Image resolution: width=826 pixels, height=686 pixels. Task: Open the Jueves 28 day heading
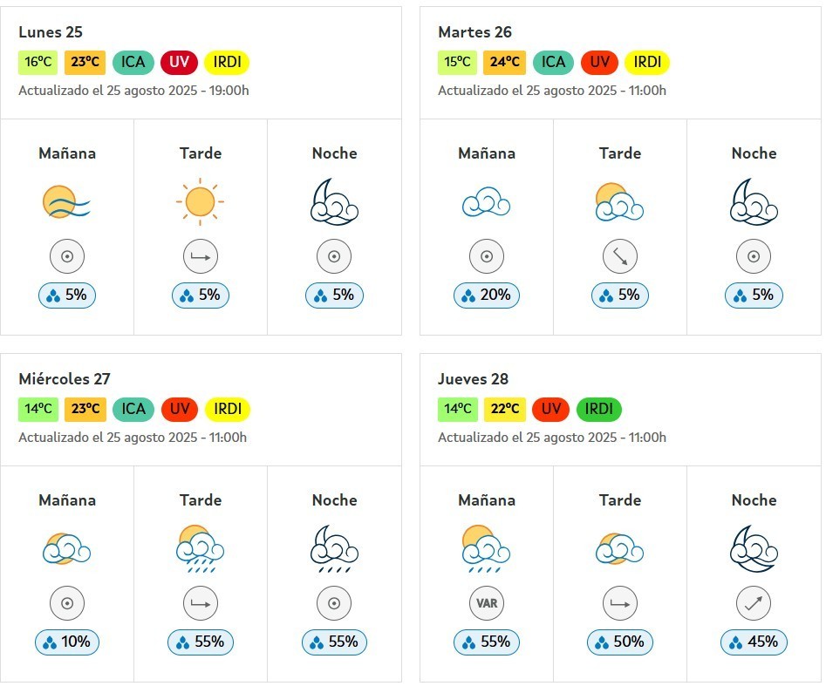click(473, 379)
